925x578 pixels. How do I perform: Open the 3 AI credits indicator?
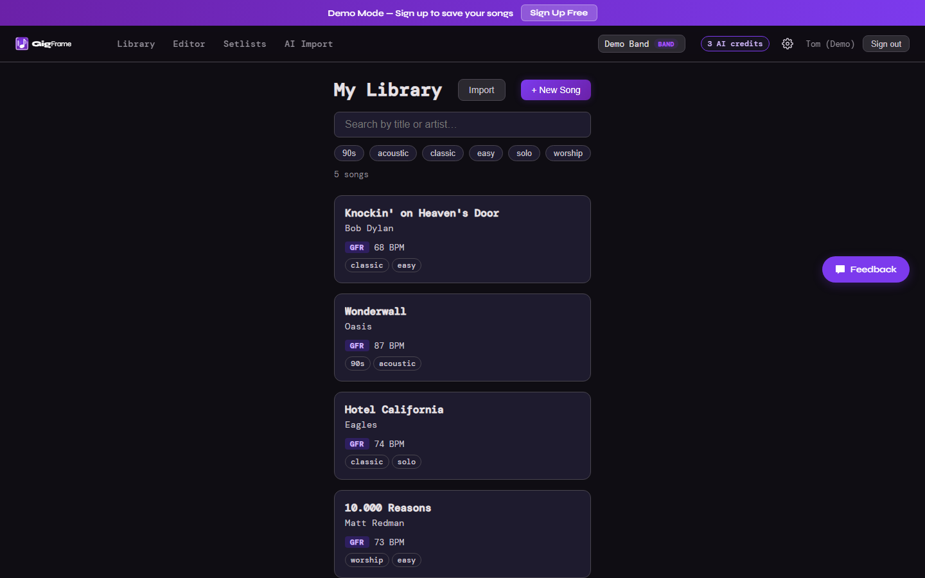pyautogui.click(x=735, y=44)
